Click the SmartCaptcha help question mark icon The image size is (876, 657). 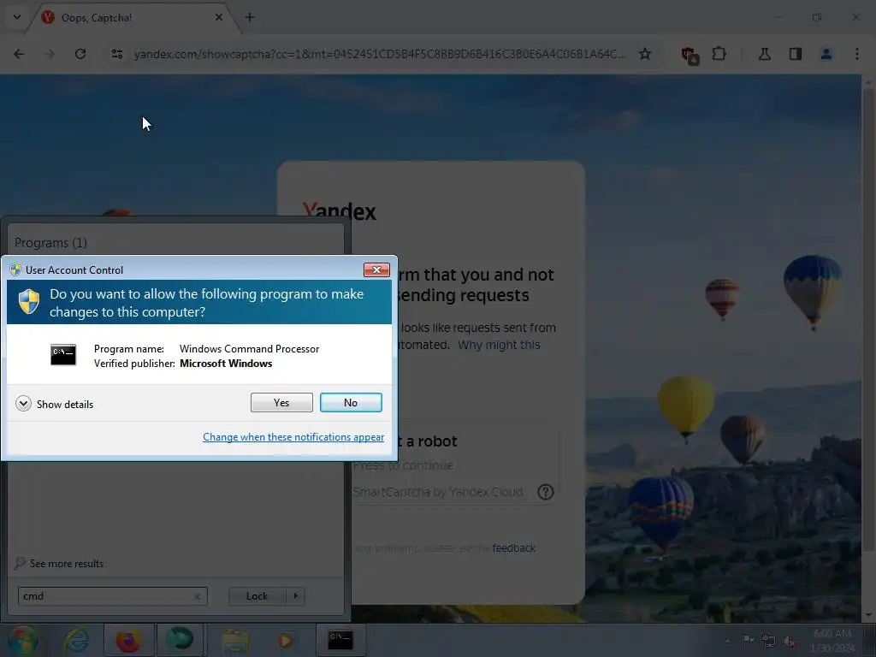pos(545,492)
